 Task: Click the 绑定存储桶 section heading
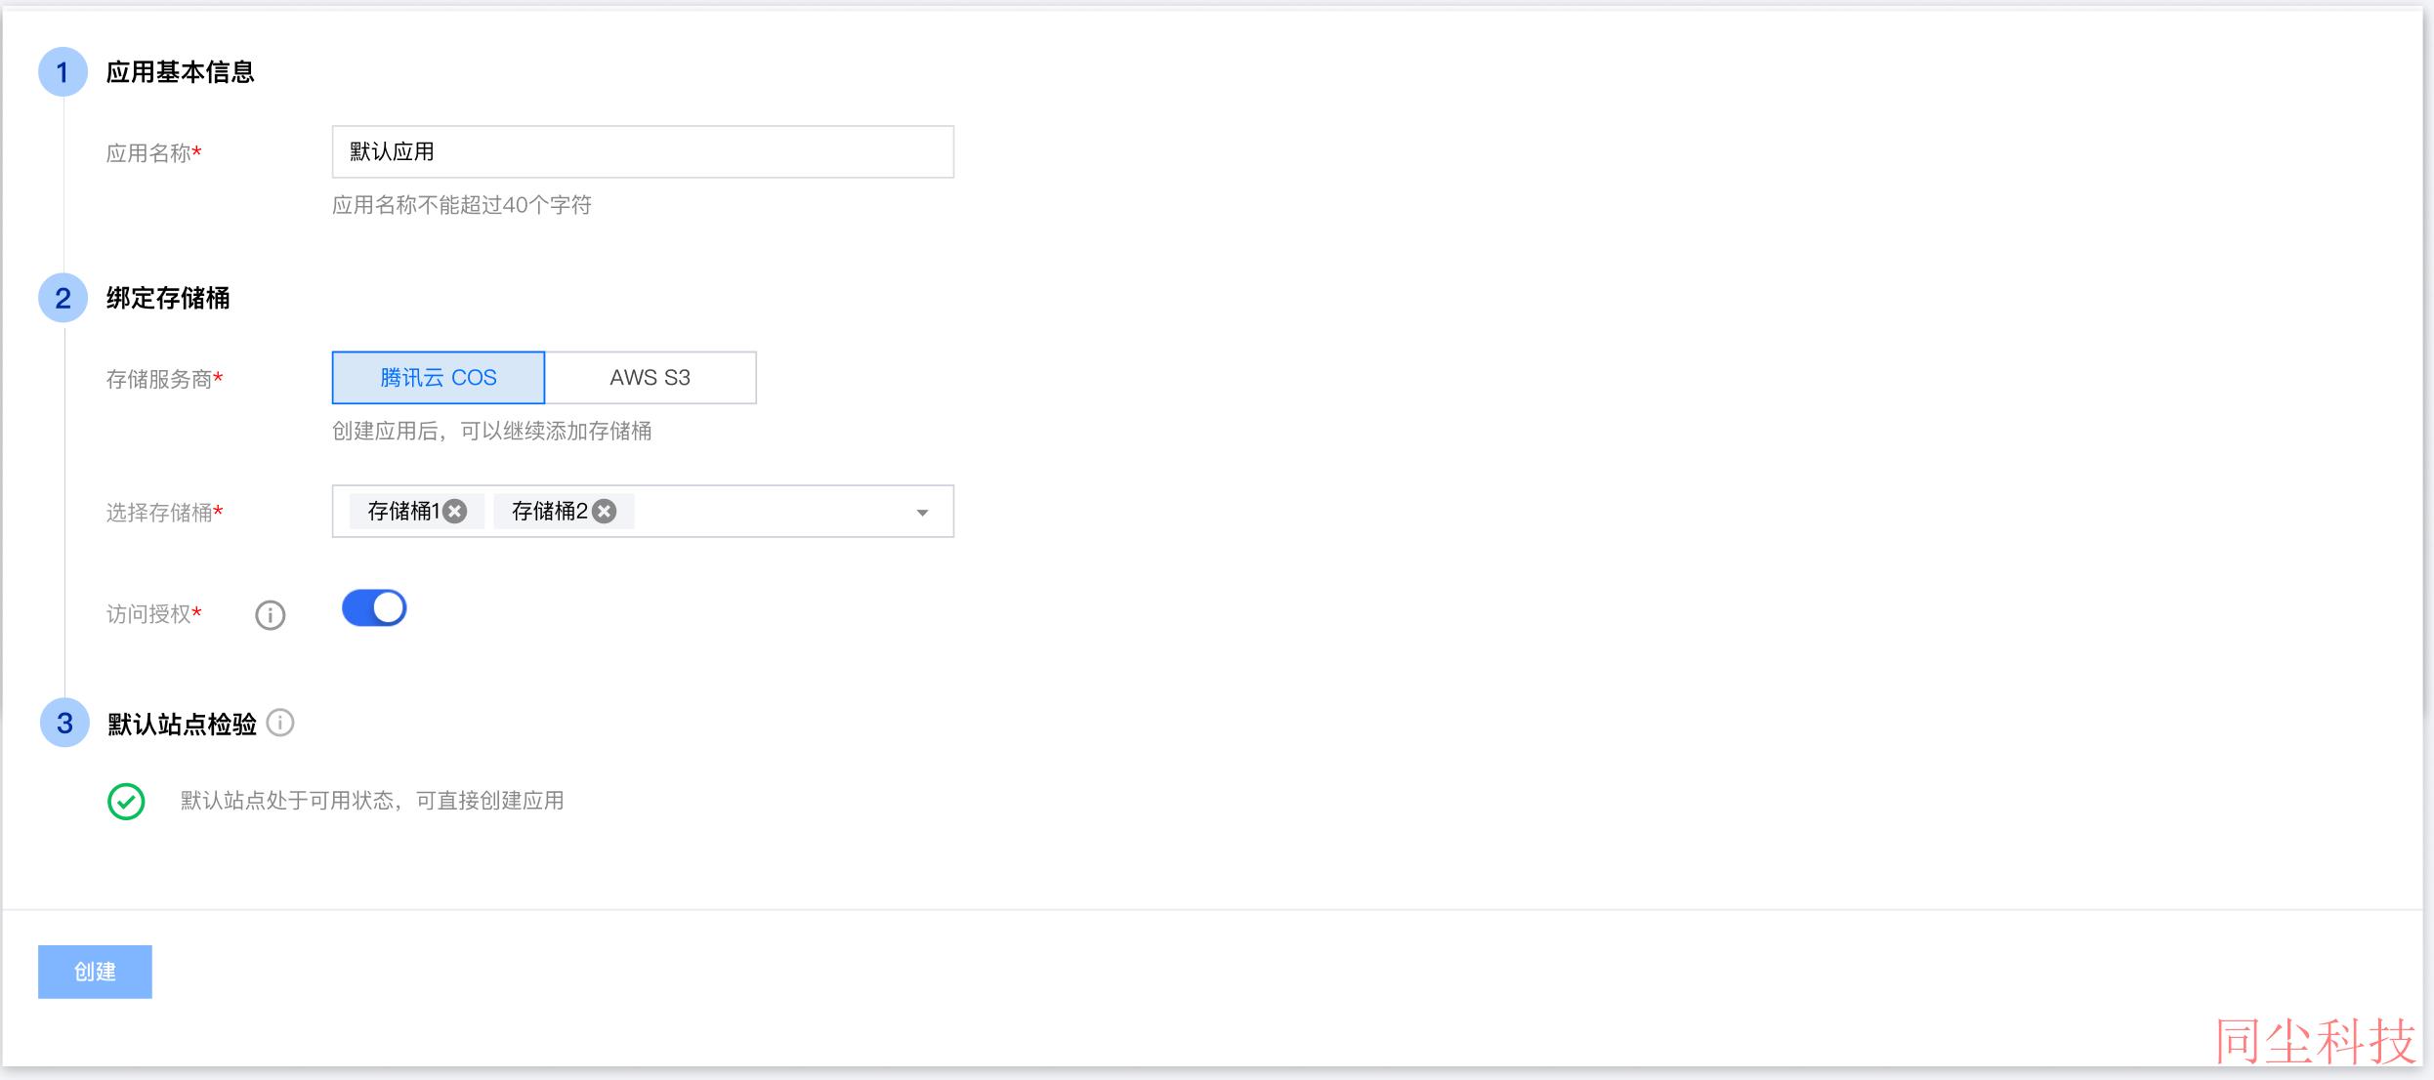tap(168, 298)
